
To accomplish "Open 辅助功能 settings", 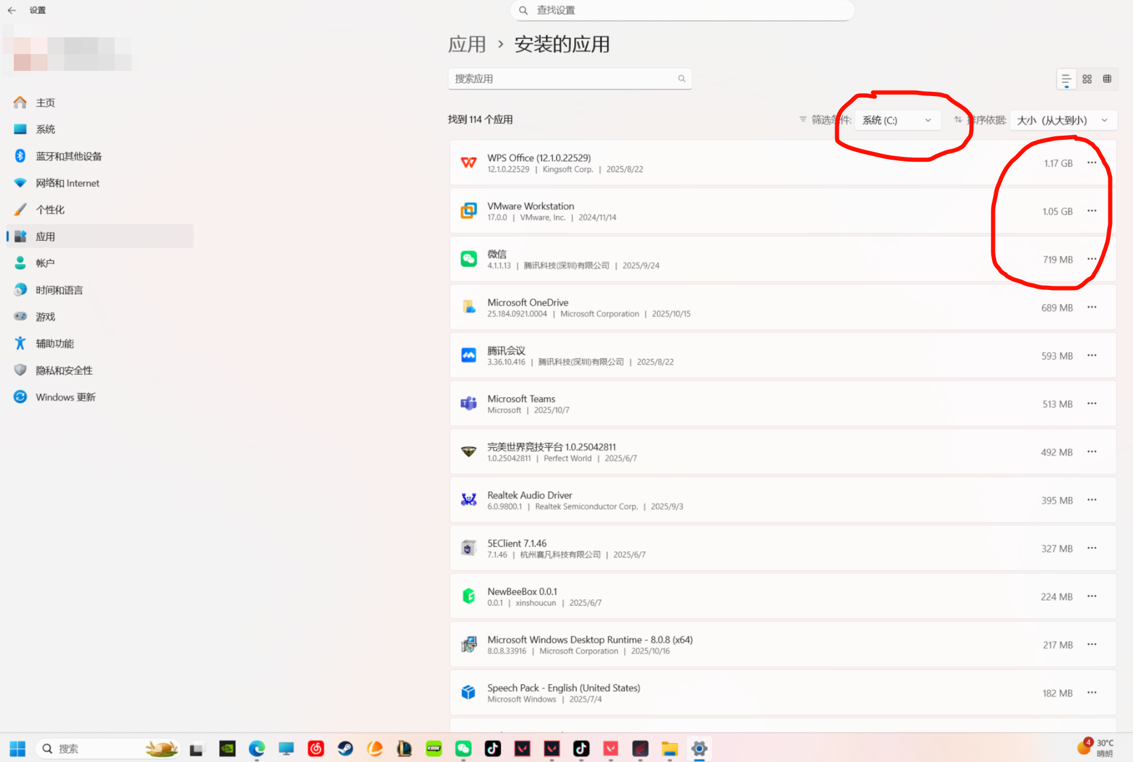I will pyautogui.click(x=100, y=343).
